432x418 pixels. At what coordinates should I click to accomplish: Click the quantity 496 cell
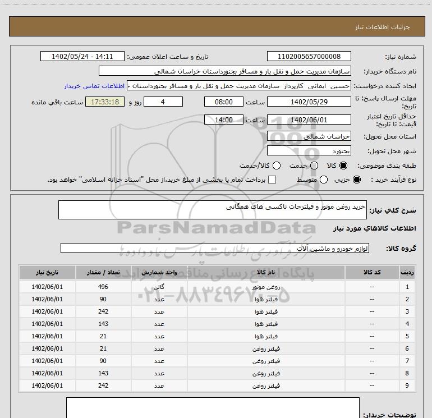103,287
